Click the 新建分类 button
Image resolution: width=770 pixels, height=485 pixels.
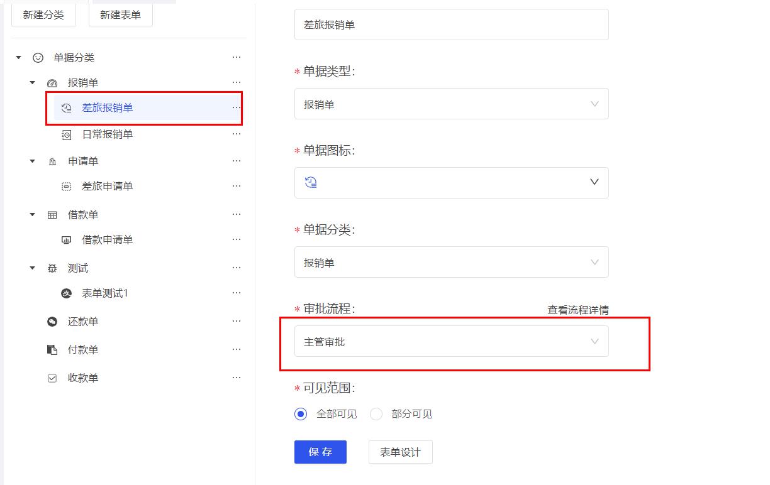(x=43, y=14)
